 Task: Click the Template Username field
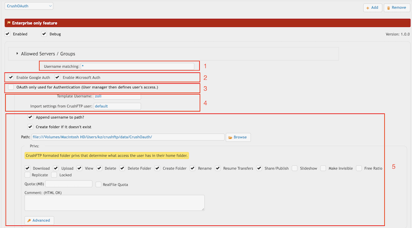point(117,96)
